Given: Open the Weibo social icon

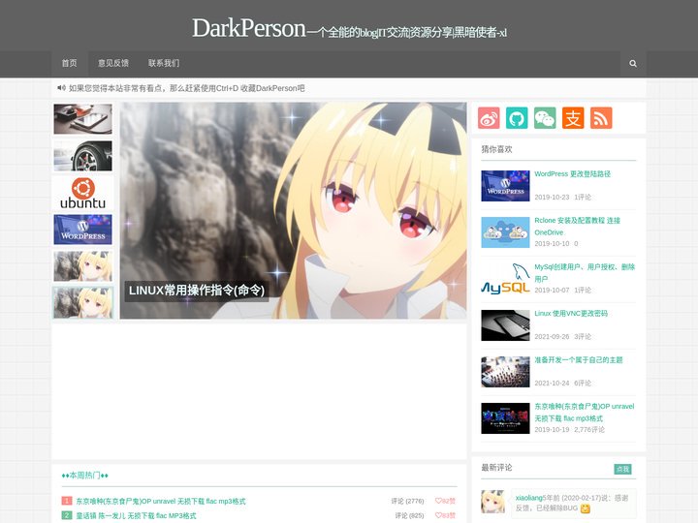Looking at the screenshot, I should 489,118.
